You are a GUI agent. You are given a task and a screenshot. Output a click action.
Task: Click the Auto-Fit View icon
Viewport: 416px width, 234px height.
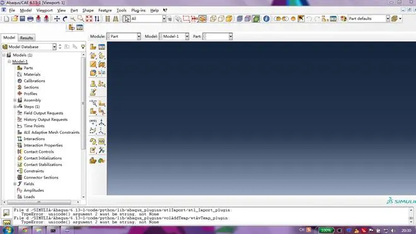point(89,19)
